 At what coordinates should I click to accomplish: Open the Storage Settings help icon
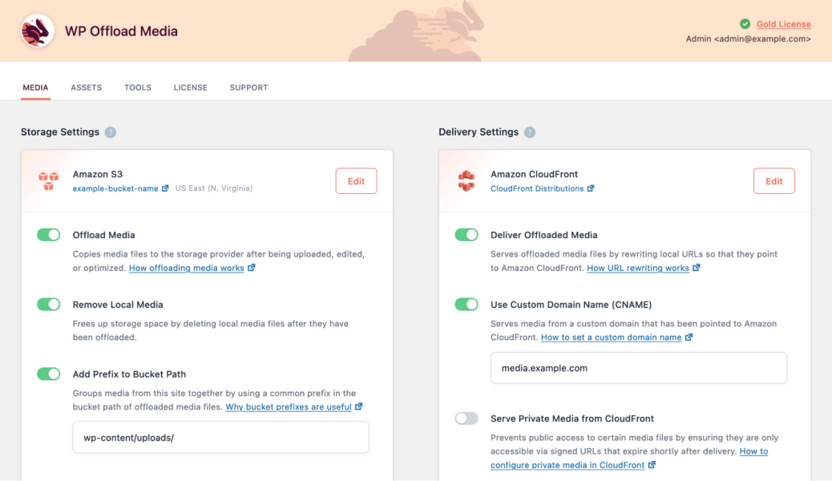(111, 132)
